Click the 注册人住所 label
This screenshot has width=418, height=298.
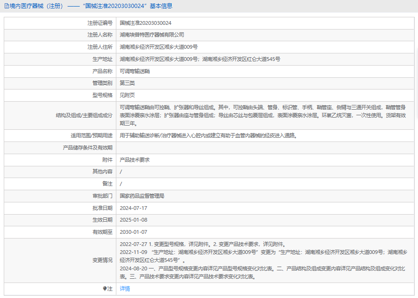click(100, 47)
